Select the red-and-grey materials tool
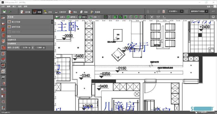Viewport: 217px width, 114px height. pyautogui.click(x=3, y=83)
